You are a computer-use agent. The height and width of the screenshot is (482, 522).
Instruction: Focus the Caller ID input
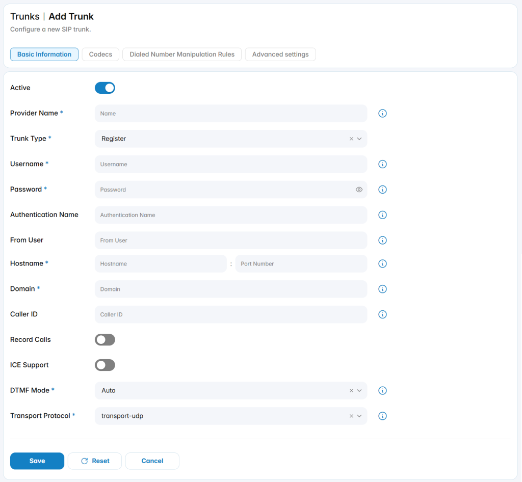[231, 314]
